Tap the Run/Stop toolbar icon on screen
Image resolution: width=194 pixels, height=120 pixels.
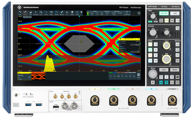point(36,13)
